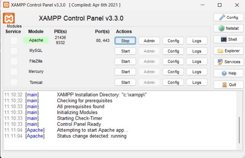Screen dimensions: 245x158
Task: Open Config with the wrench icon
Action: point(228,17)
